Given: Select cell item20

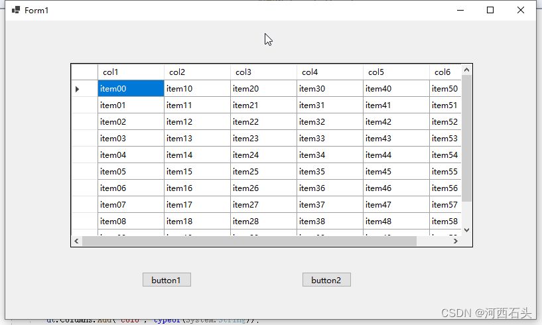Looking at the screenshot, I should pyautogui.click(x=264, y=88).
